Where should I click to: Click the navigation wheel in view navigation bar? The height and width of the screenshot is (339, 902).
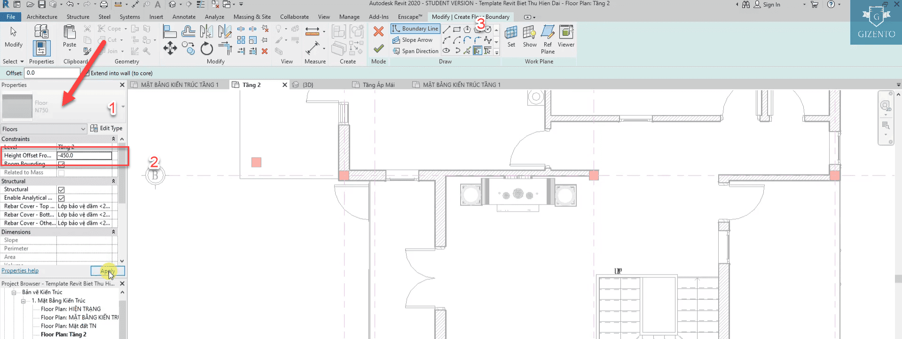[886, 106]
